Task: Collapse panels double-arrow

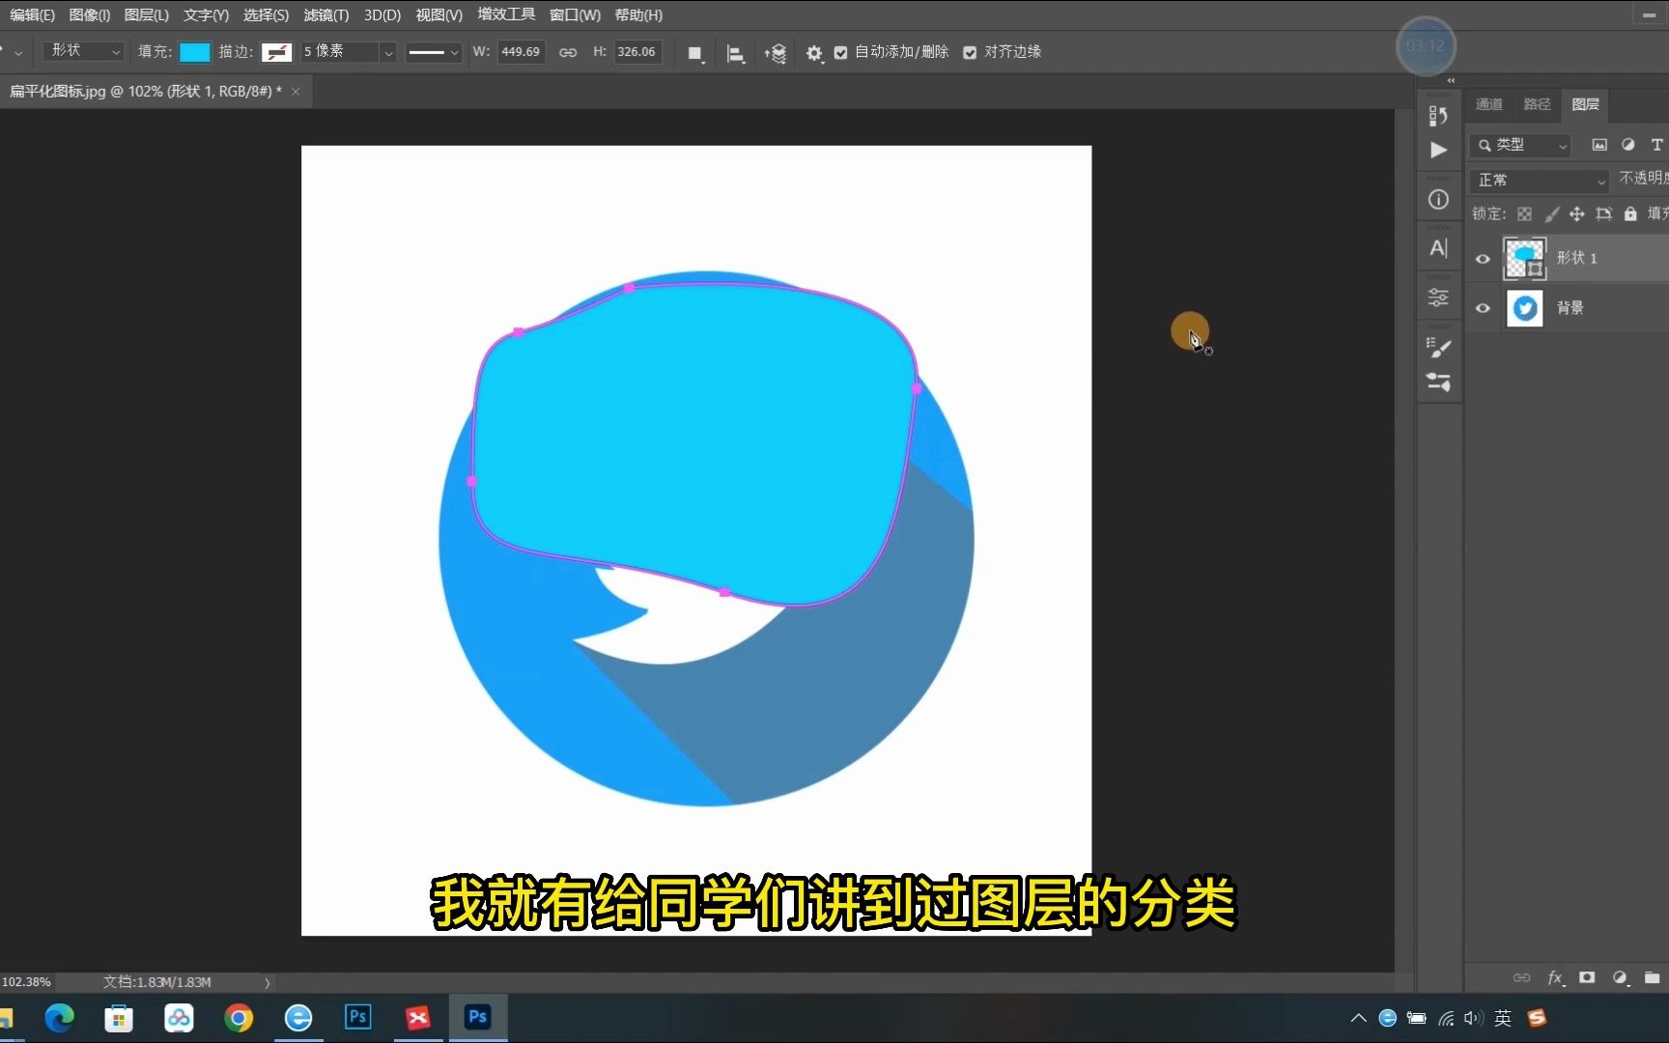Action: [x=1451, y=81]
